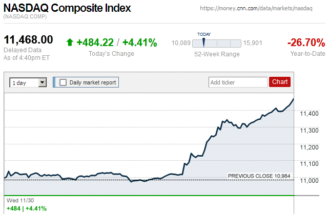Click the +4.41% percent change figure
Image resolution: width=328 pixels, height=215 pixels.
139,42
